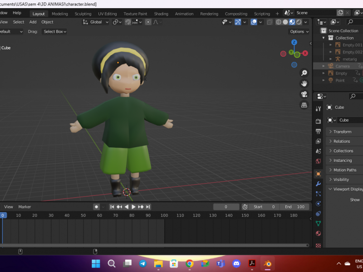
Task: Click the zoom in/out viewport gizmo
Action: coord(304,73)
